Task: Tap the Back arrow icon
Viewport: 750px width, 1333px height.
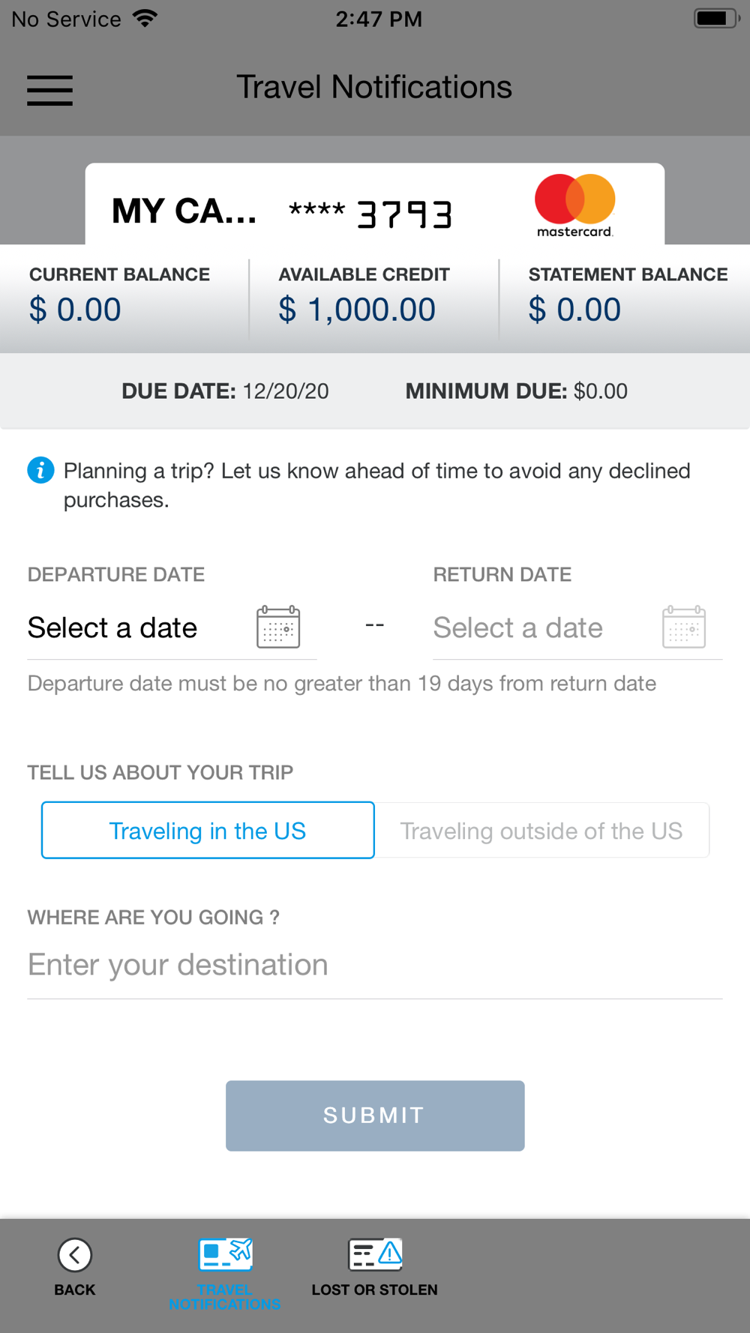Action: (75, 1255)
